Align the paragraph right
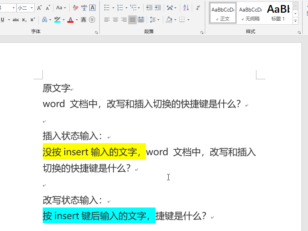The width and height of the screenshot is (308, 231). click(124, 20)
